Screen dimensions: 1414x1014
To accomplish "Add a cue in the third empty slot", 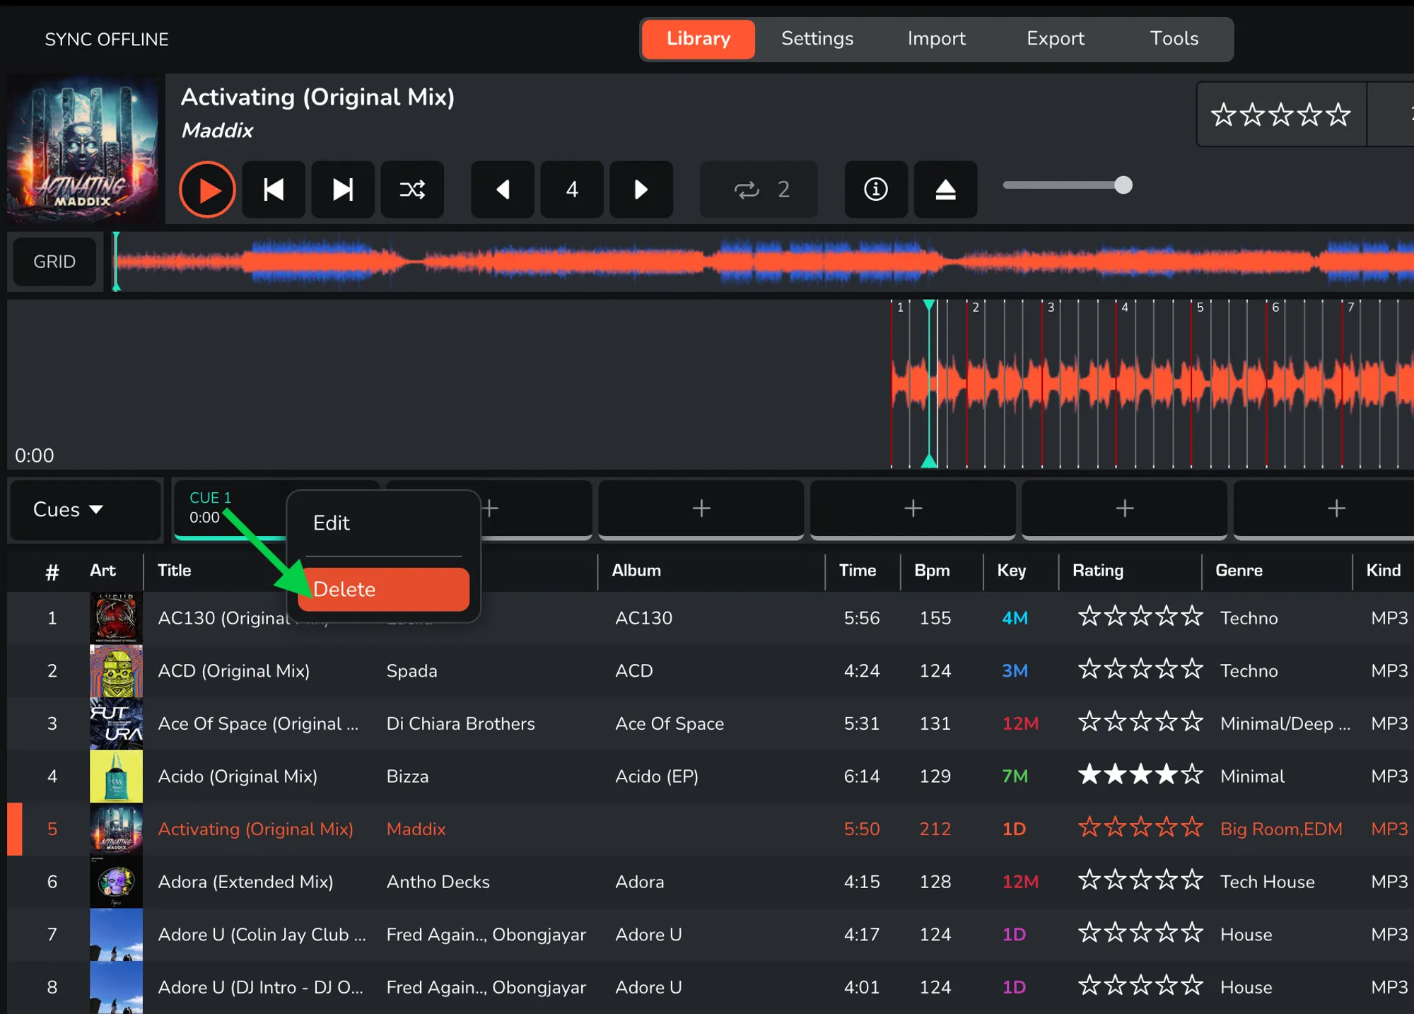I will tap(913, 508).
